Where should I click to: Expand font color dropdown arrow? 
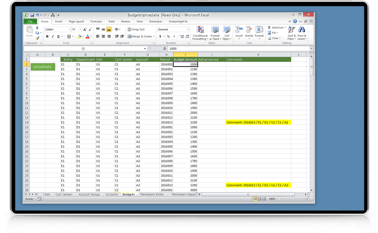91,36
